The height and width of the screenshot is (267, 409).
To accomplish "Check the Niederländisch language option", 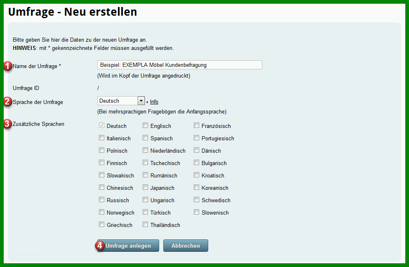I will pyautogui.click(x=145, y=150).
